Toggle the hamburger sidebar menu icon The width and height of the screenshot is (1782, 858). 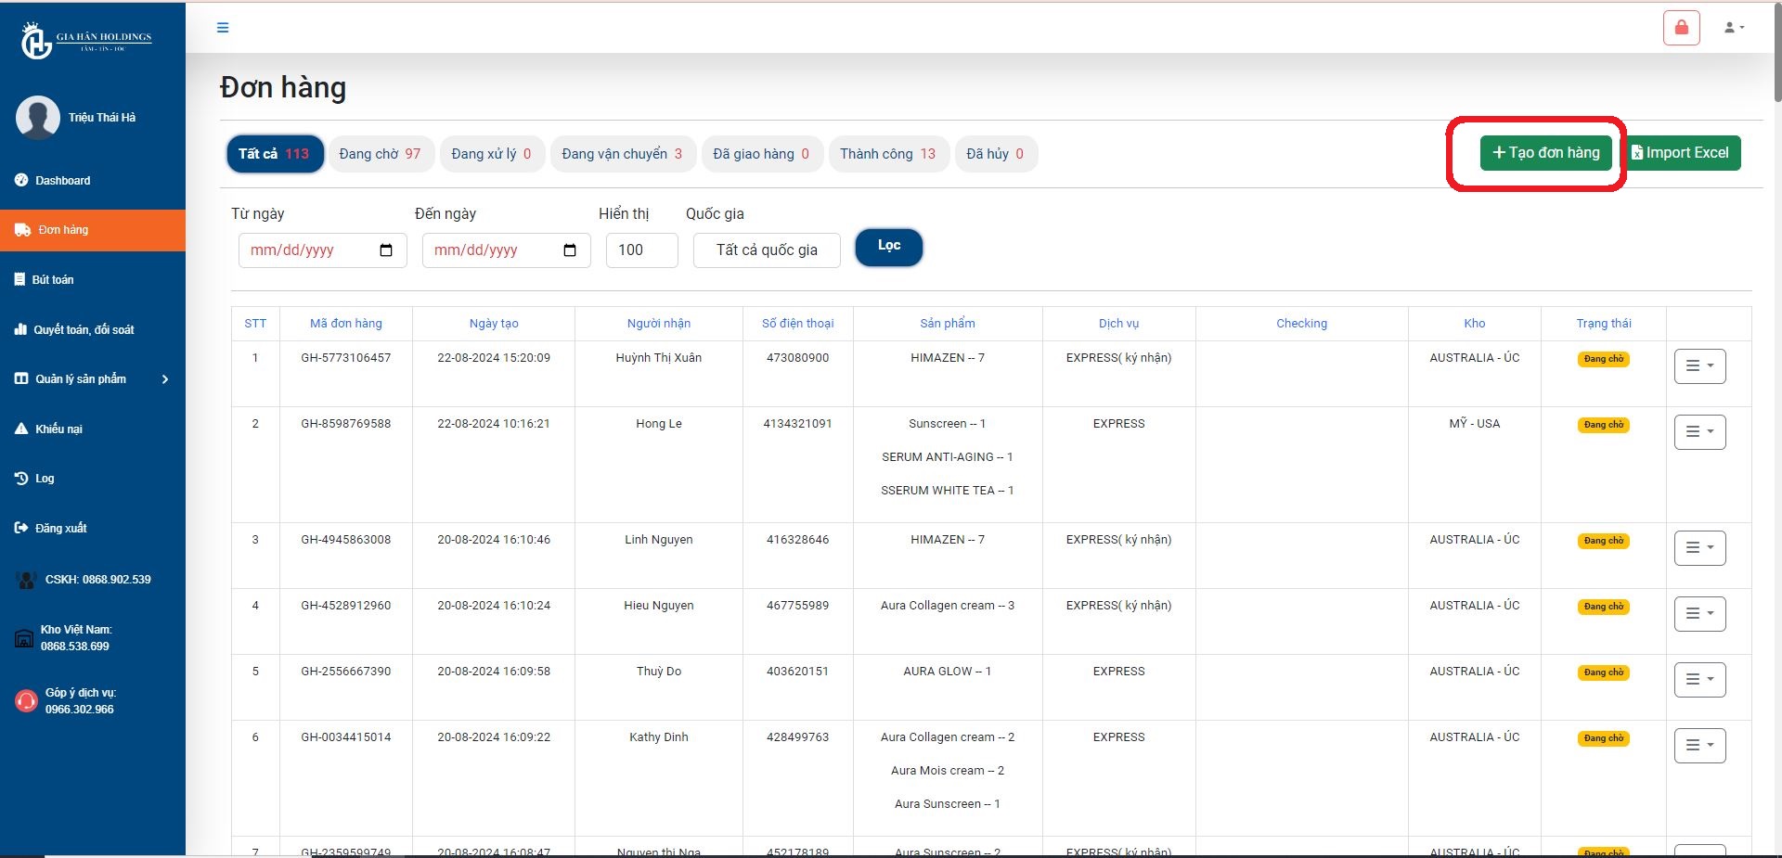(x=223, y=28)
